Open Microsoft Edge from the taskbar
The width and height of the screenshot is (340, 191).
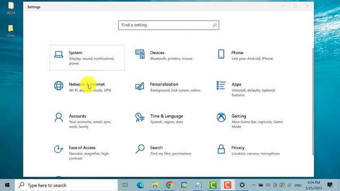140,185
